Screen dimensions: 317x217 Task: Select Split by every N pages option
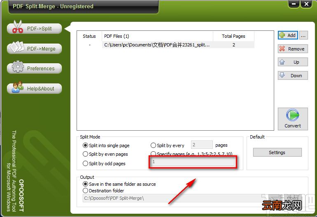pos(168,145)
